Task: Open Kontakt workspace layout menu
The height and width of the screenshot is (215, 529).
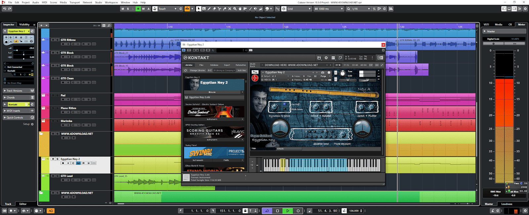Action: (333, 58)
